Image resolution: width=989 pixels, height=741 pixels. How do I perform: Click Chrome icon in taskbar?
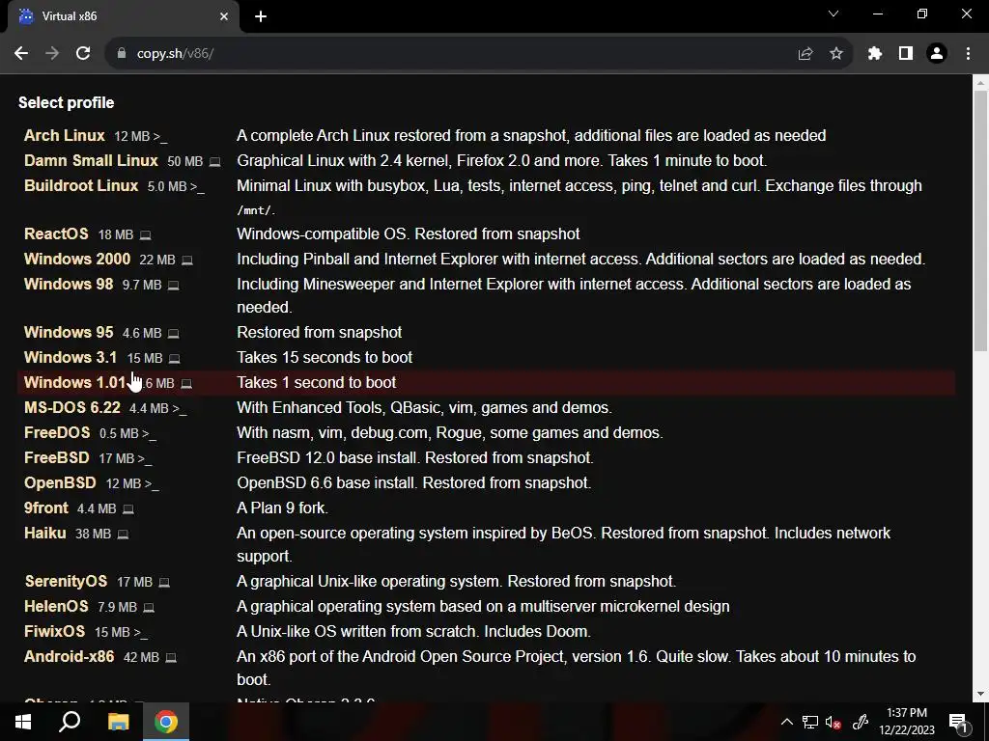pyautogui.click(x=166, y=722)
